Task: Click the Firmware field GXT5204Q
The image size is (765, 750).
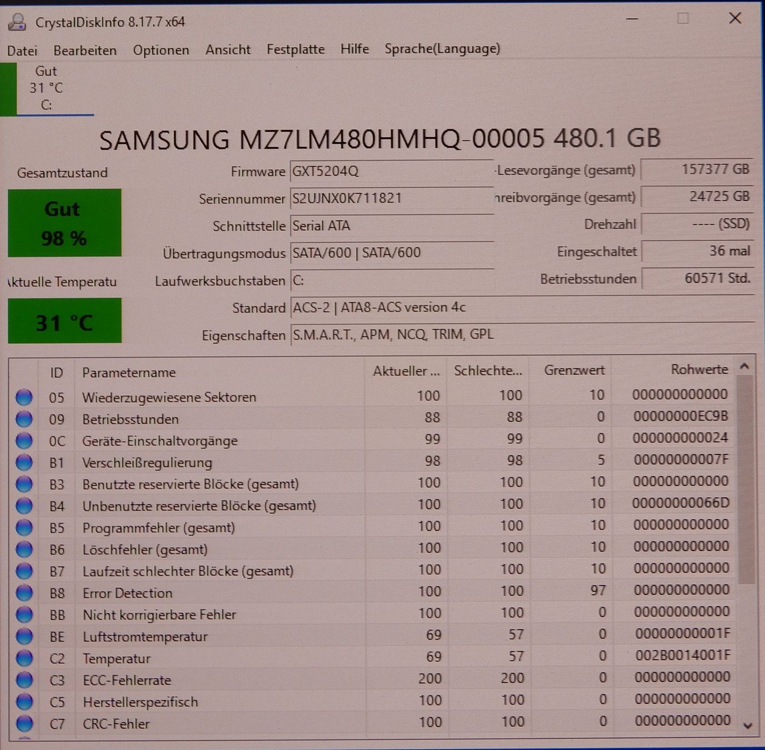Action: click(x=392, y=171)
